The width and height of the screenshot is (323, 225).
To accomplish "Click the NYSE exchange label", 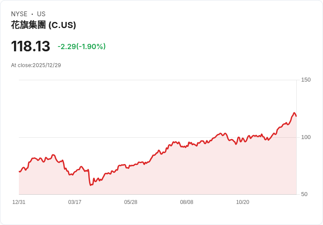I will pyautogui.click(x=19, y=14).
